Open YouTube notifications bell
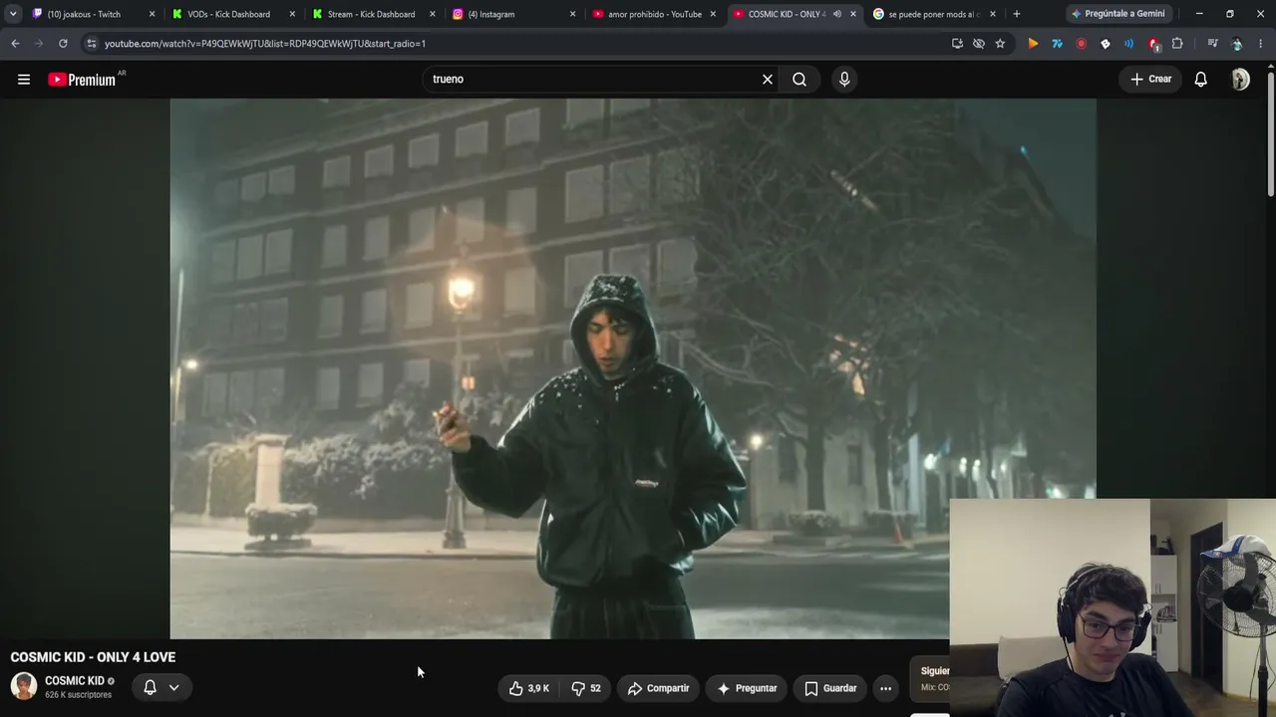The height and width of the screenshot is (717, 1276). (x=1201, y=80)
